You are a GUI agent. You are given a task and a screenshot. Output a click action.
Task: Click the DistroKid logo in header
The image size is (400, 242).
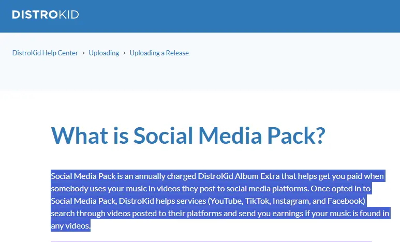coord(46,14)
